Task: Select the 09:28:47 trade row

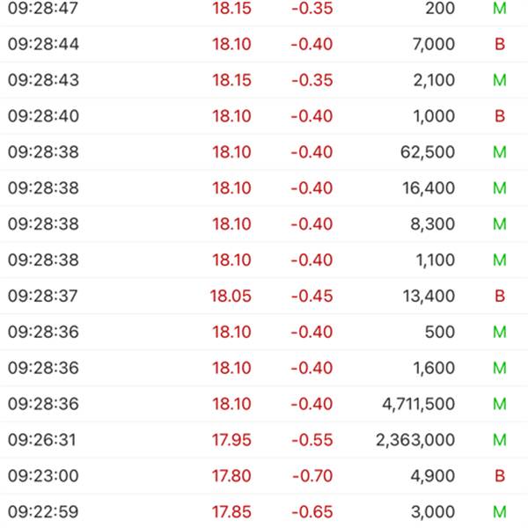Action: coord(264,9)
